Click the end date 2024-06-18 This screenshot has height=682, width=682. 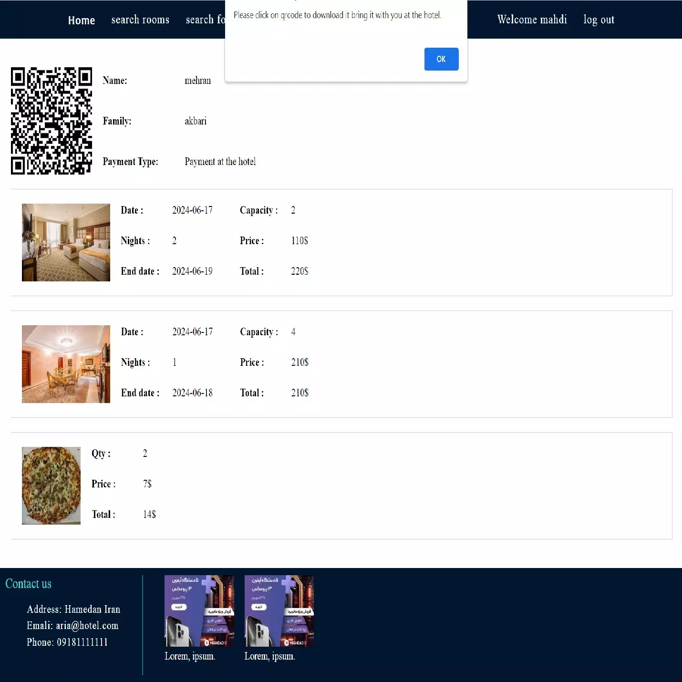point(192,393)
